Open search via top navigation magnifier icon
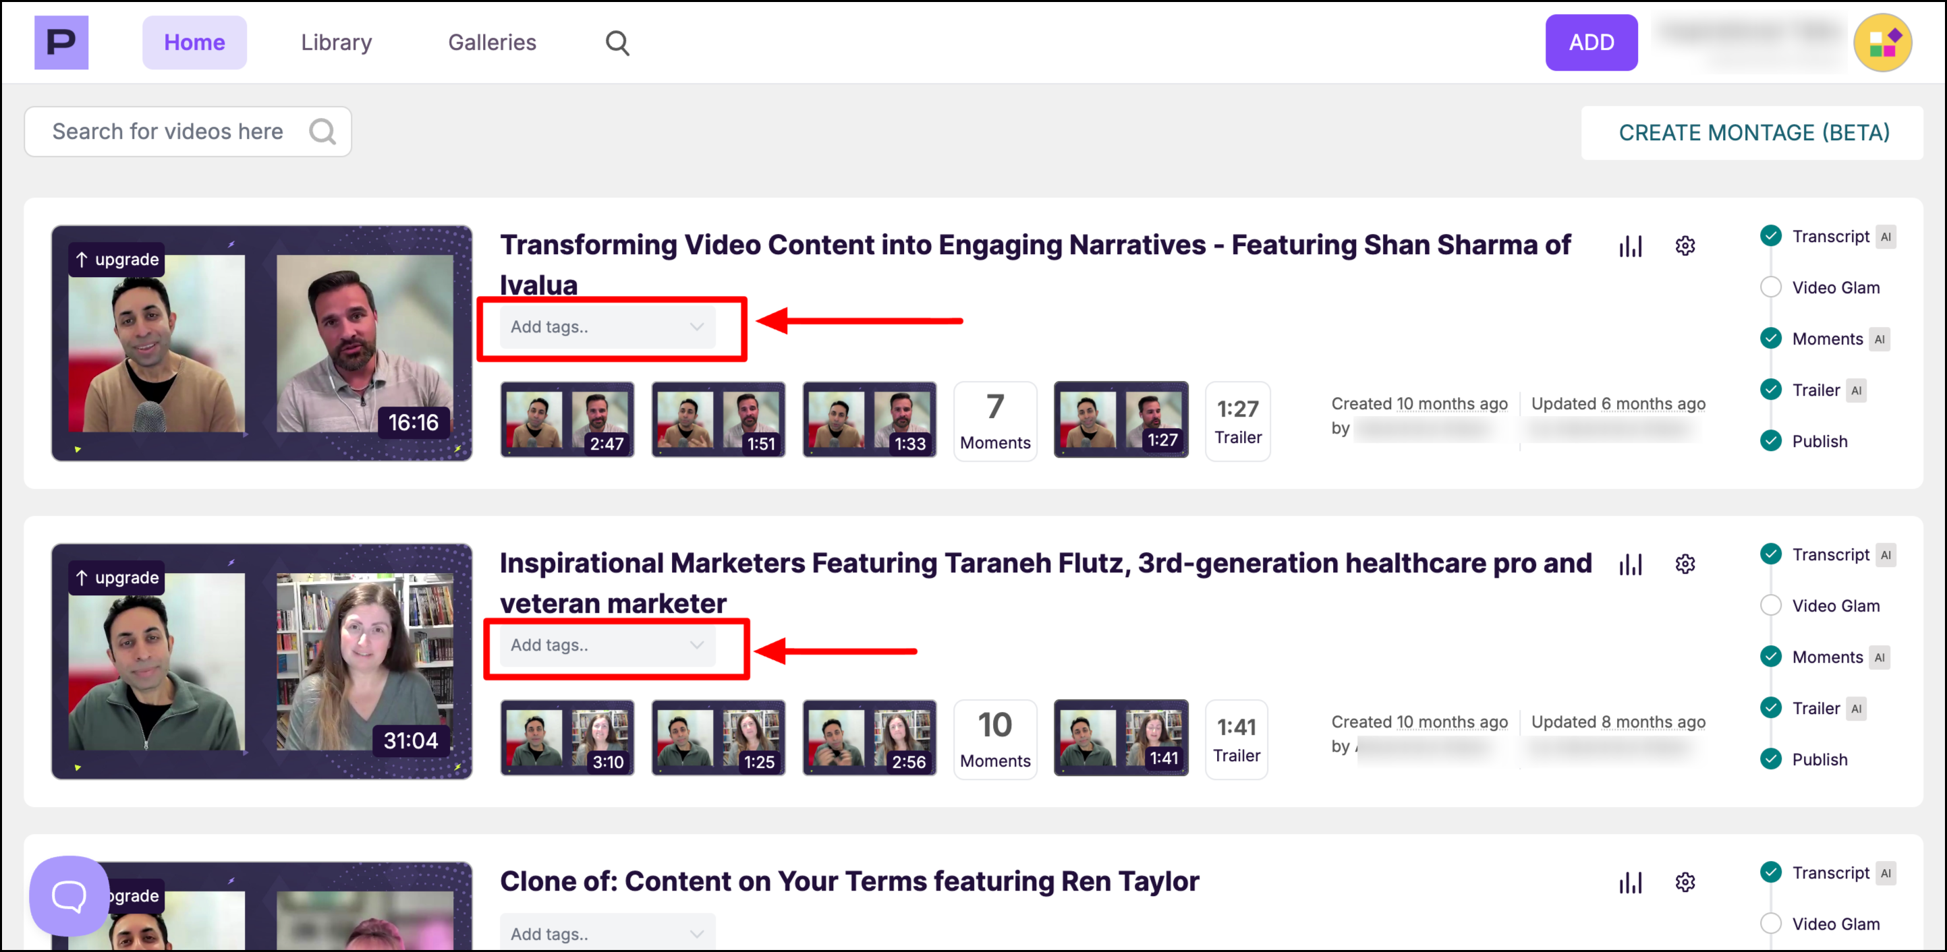This screenshot has height=952, width=1947. point(617,42)
